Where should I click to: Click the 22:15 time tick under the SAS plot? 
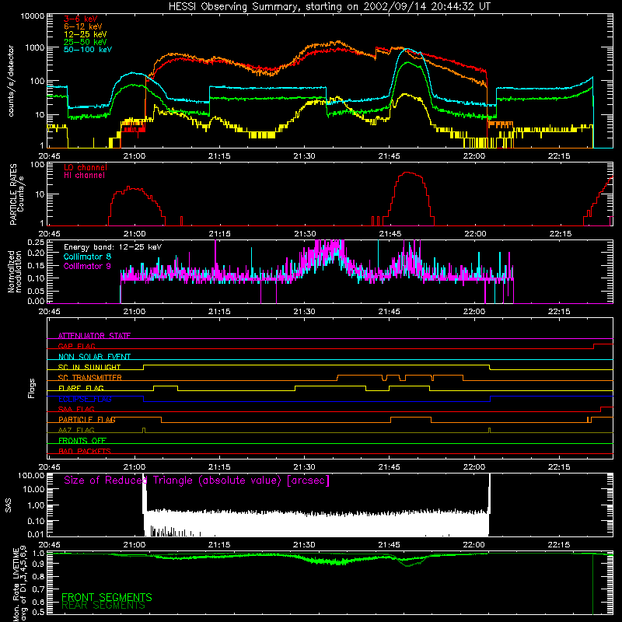559,545
